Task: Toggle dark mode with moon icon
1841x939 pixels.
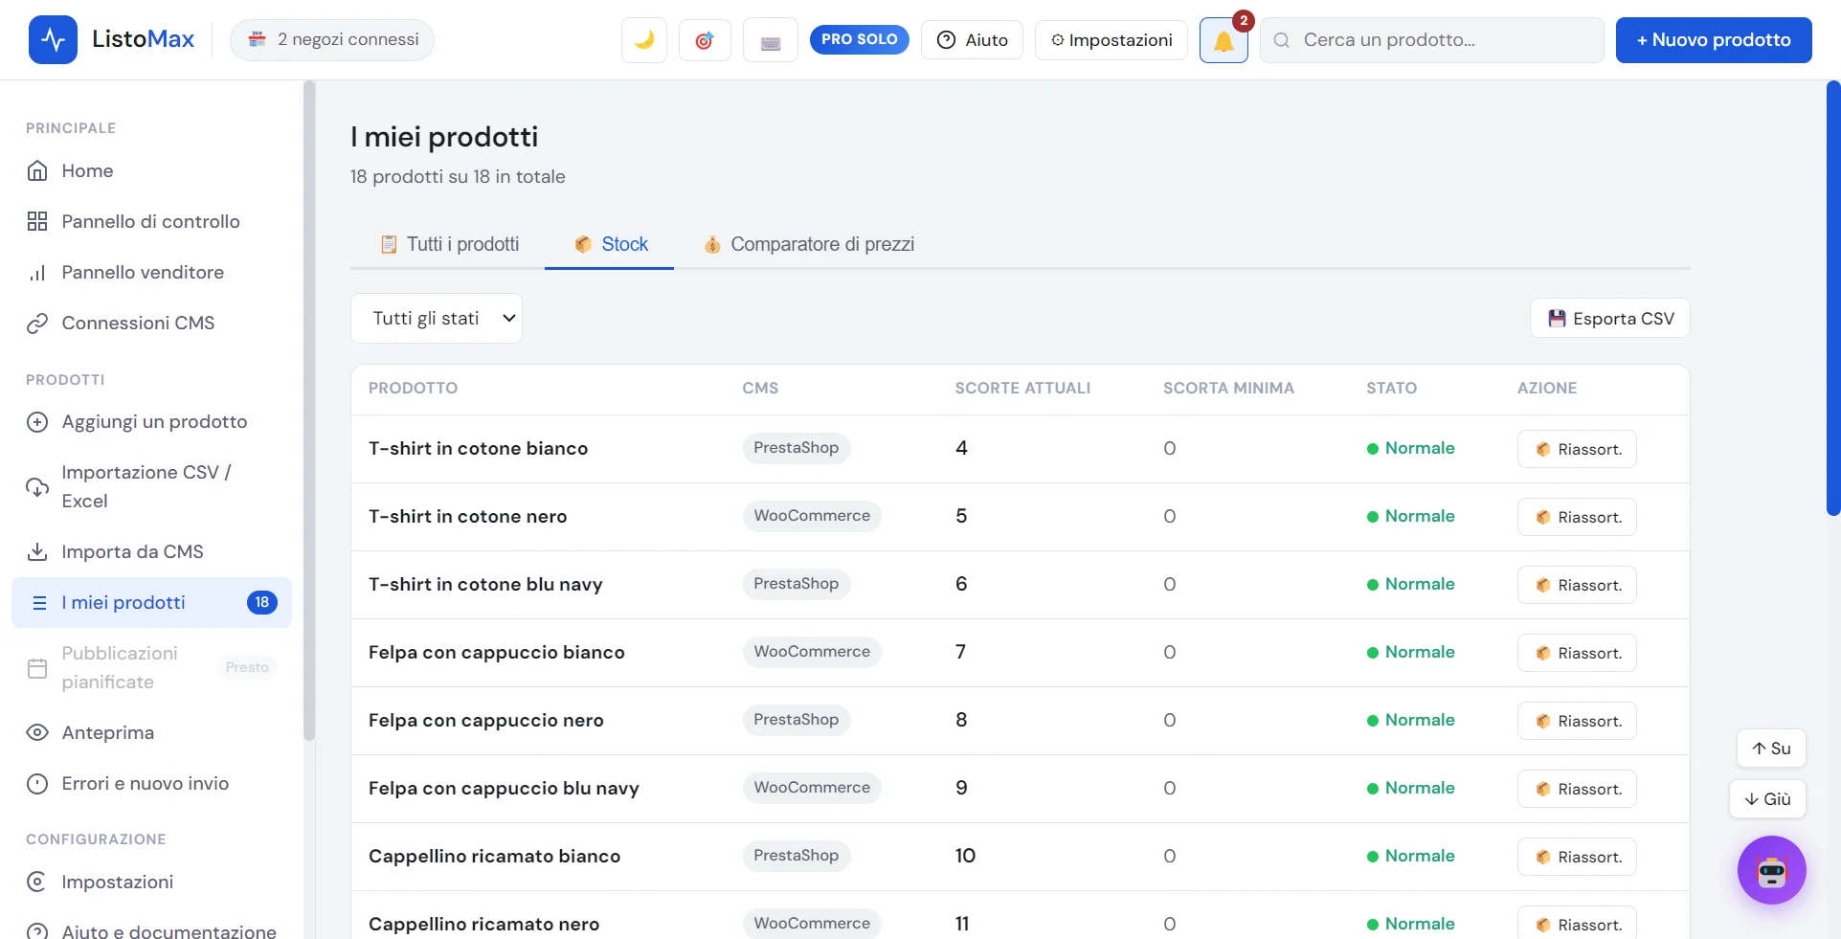Action: pyautogui.click(x=644, y=40)
